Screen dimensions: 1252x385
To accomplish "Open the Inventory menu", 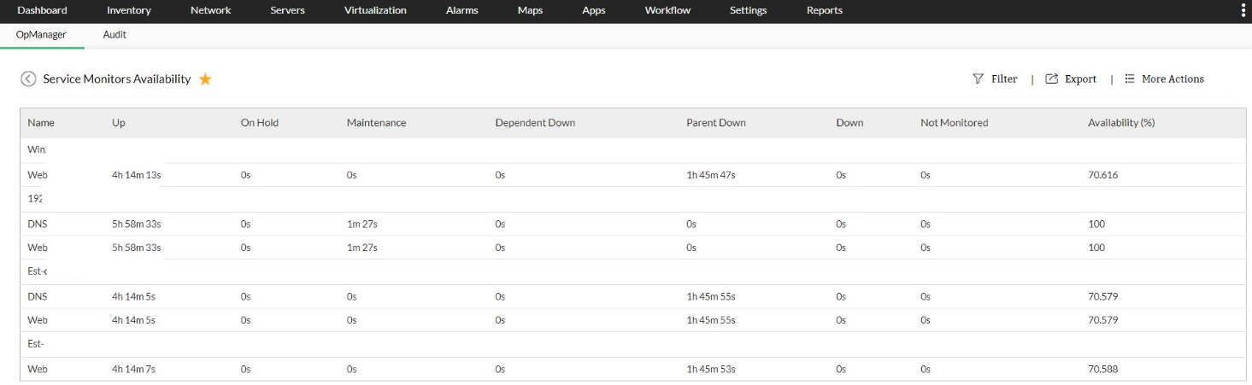I will (x=129, y=10).
